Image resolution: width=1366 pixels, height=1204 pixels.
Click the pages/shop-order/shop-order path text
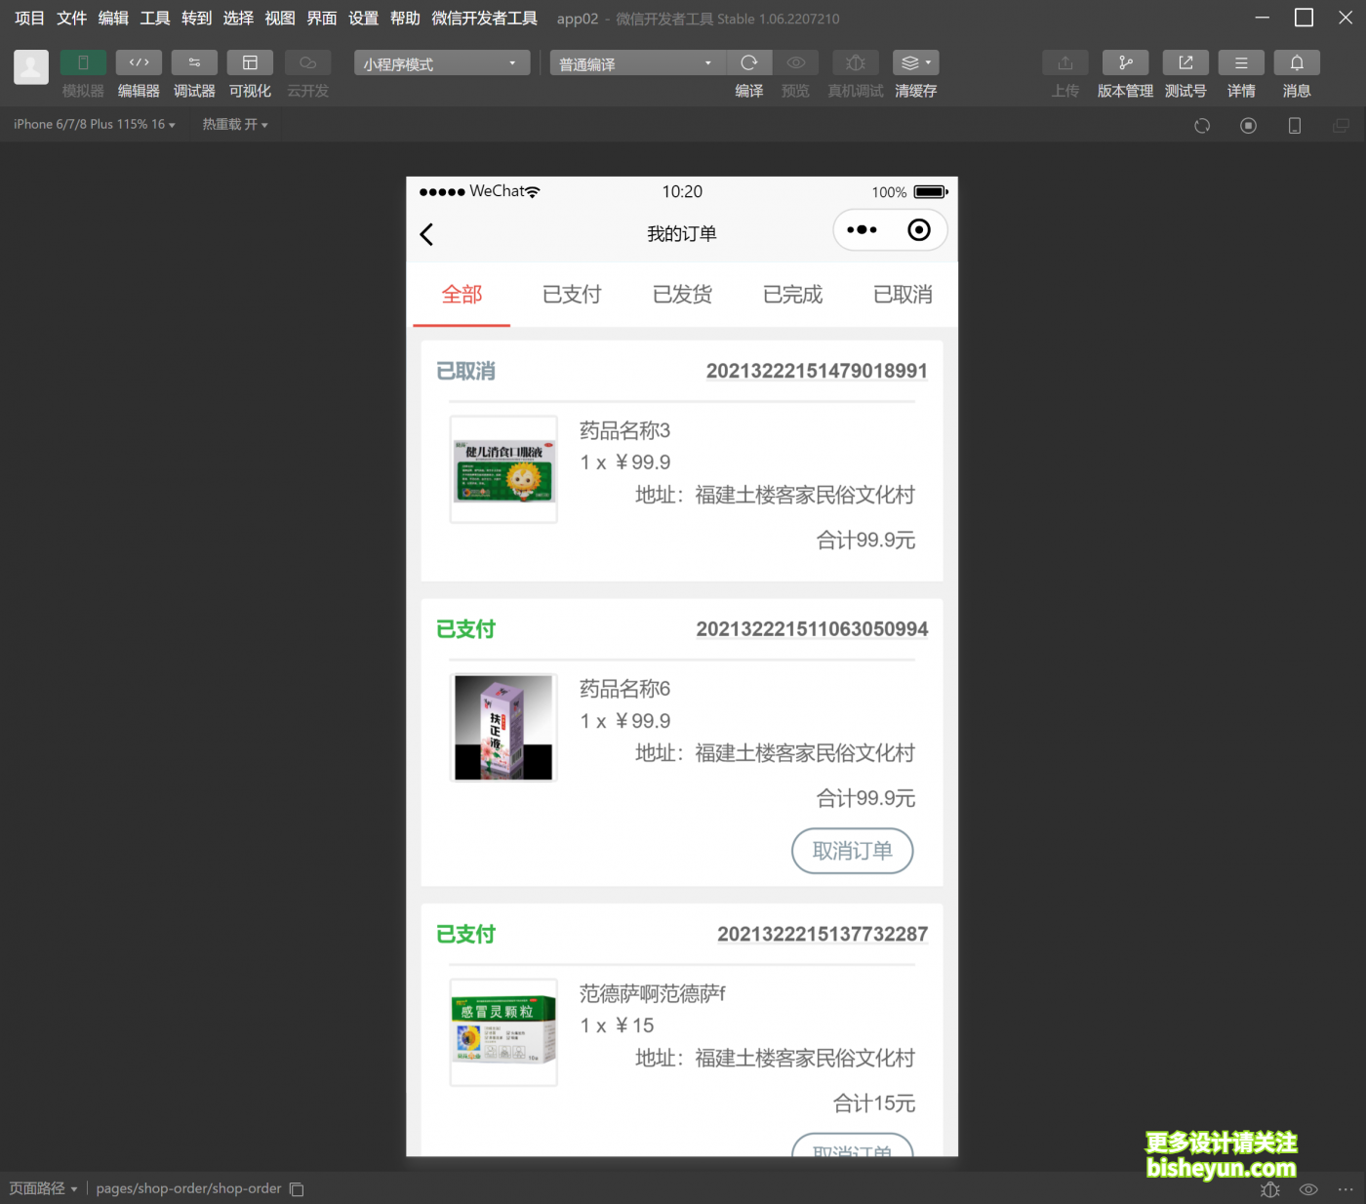(x=188, y=1188)
